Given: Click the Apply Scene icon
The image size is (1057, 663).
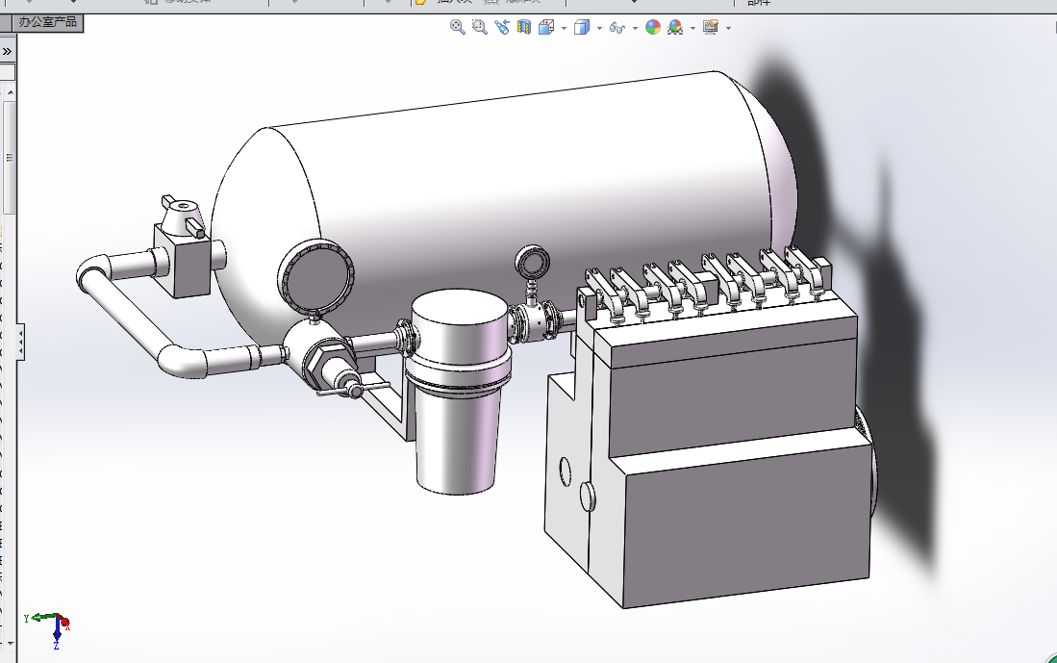Looking at the screenshot, I should point(675,28).
